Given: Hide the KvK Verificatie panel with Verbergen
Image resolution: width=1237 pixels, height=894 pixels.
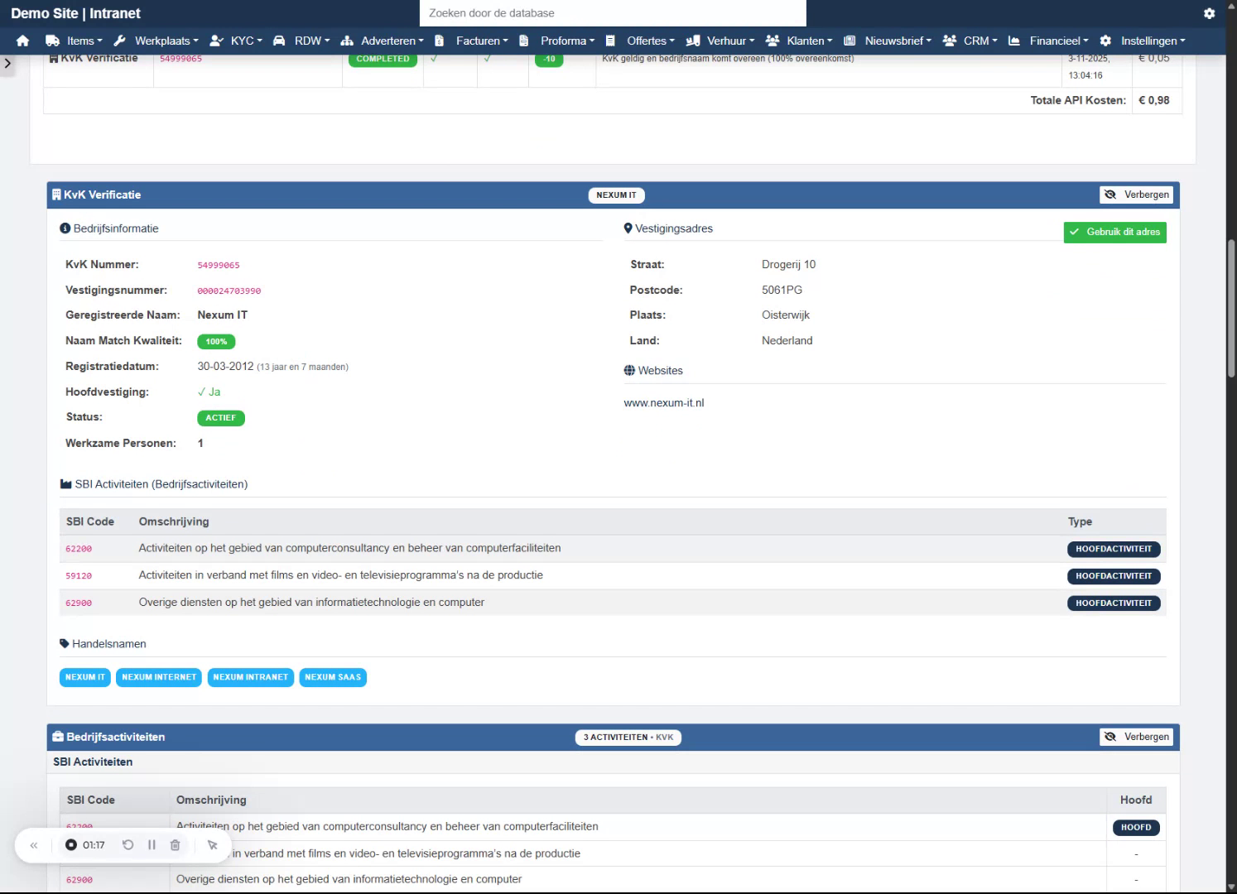Looking at the screenshot, I should point(1136,195).
